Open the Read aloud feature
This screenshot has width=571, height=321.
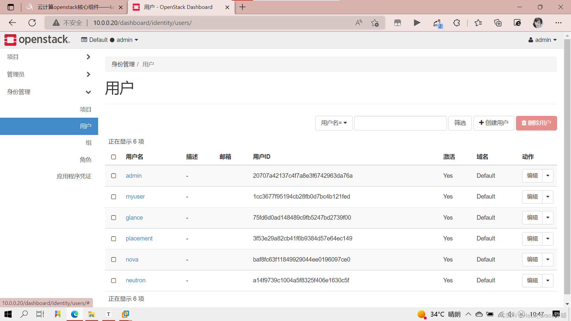click(359, 23)
